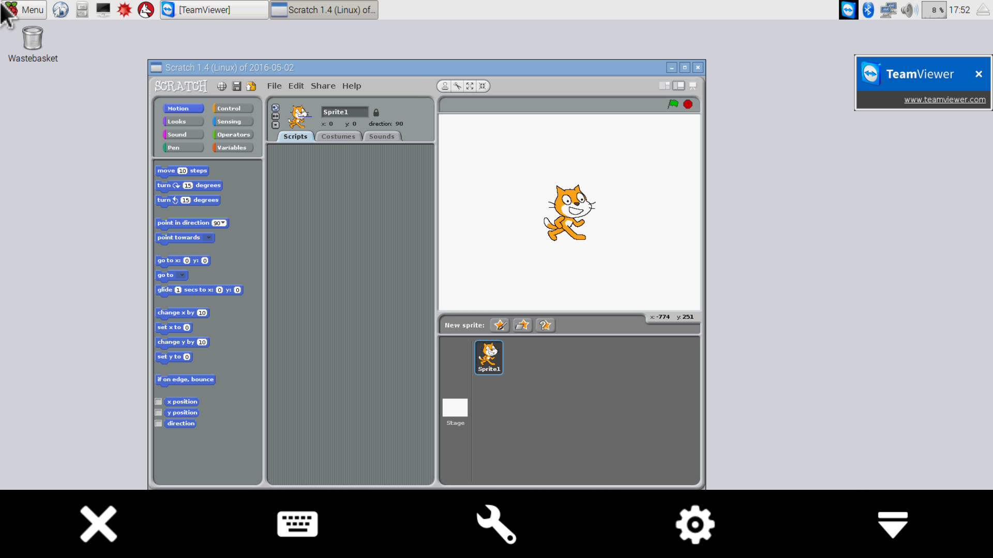The image size is (993, 558).
Task: Click the floppy disk save icon
Action: point(237,86)
